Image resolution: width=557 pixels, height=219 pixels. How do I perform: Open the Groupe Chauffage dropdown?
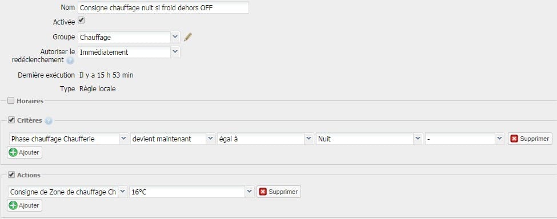click(x=129, y=37)
